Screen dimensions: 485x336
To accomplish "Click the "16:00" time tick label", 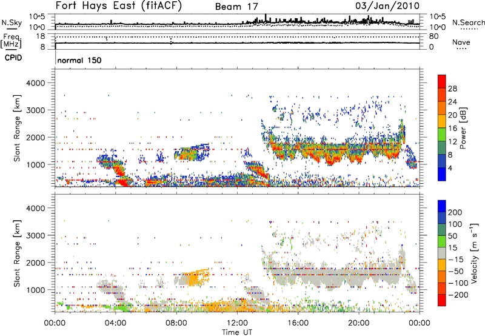I will 298,323.
